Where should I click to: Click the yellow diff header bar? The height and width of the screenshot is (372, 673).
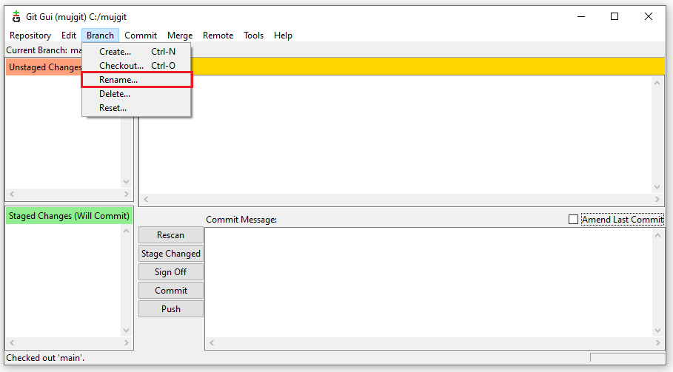tap(427, 67)
